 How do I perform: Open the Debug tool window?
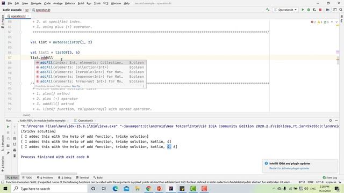[64, 177]
